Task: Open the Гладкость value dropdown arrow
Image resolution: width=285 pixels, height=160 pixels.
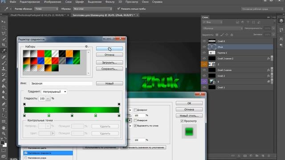Action: coord(48,99)
